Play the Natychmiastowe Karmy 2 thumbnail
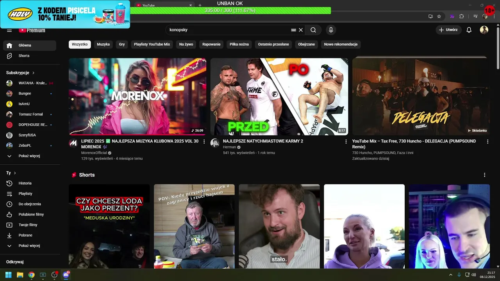The width and height of the screenshot is (500, 281). click(279, 96)
